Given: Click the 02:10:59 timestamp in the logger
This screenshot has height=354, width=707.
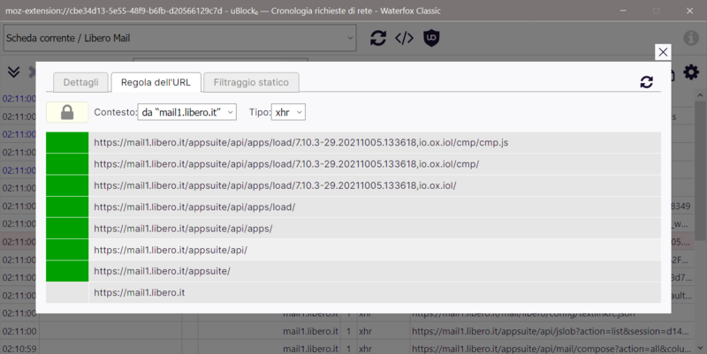Looking at the screenshot, I should click(x=19, y=349).
